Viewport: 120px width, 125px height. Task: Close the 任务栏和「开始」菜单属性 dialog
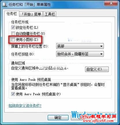point(111,3)
